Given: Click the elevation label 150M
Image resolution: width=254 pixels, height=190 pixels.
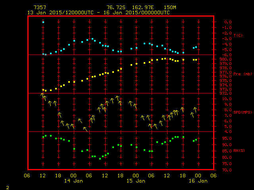Looking at the screenshot, I should [x=170, y=8].
